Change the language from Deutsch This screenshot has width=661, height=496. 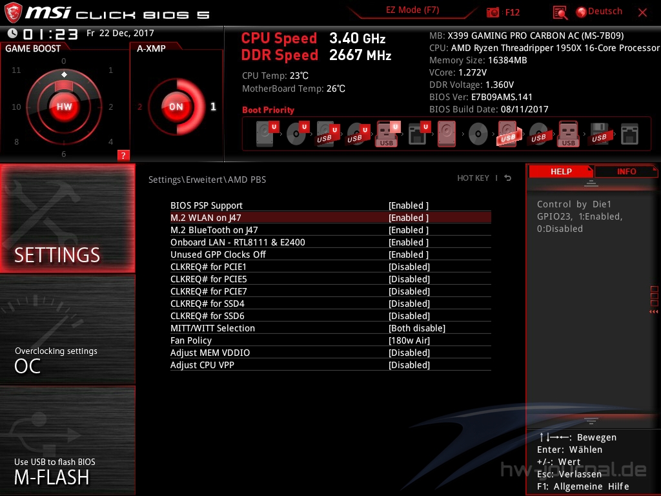click(599, 12)
